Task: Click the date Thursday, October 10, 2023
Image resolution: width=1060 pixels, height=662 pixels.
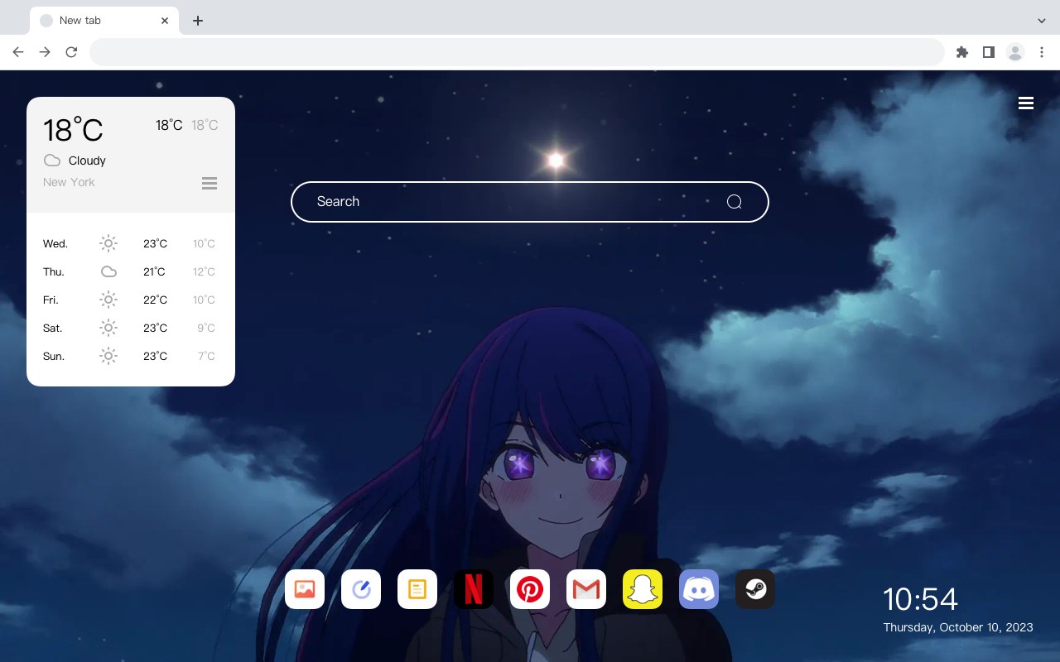Action: pos(958,627)
